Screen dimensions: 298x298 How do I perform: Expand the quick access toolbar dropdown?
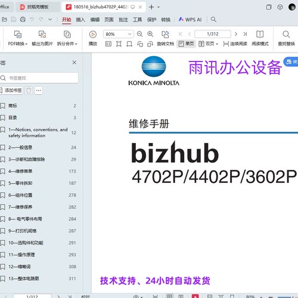tap(50, 20)
